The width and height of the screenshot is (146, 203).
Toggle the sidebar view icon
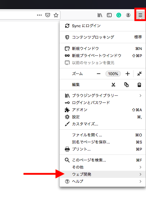pos(109,15)
